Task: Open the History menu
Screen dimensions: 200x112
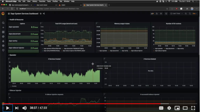Action: (x=35, y=1)
